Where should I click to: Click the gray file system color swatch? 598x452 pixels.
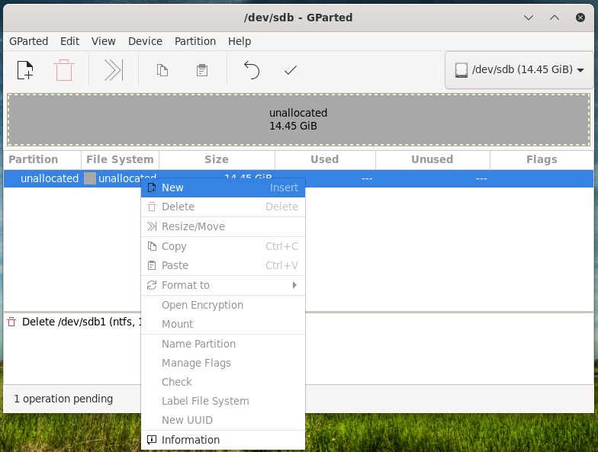click(90, 178)
